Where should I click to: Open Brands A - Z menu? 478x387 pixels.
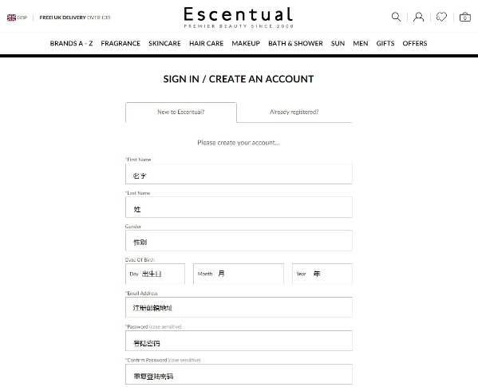point(71,43)
